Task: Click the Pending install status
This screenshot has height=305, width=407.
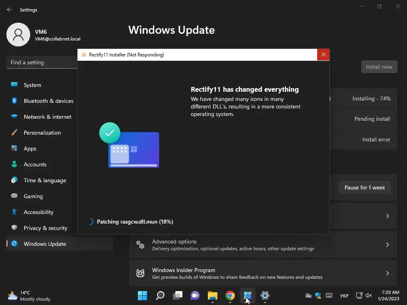Action: coord(372,119)
